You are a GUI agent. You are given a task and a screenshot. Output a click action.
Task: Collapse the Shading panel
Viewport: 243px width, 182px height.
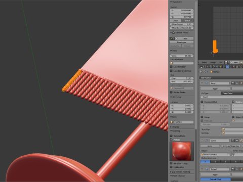pyautogui.click(x=171, y=131)
